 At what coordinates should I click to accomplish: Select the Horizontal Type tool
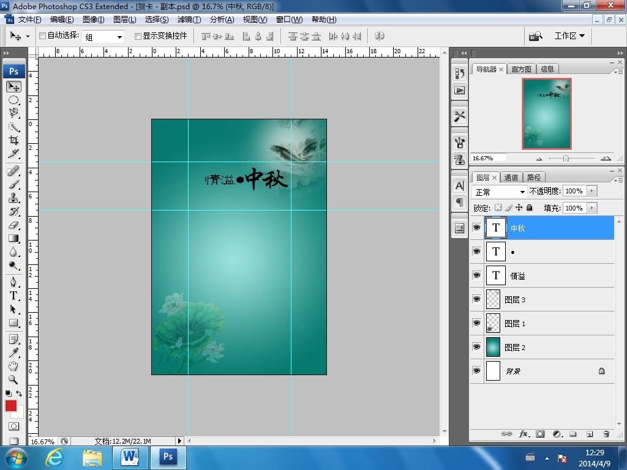point(13,296)
